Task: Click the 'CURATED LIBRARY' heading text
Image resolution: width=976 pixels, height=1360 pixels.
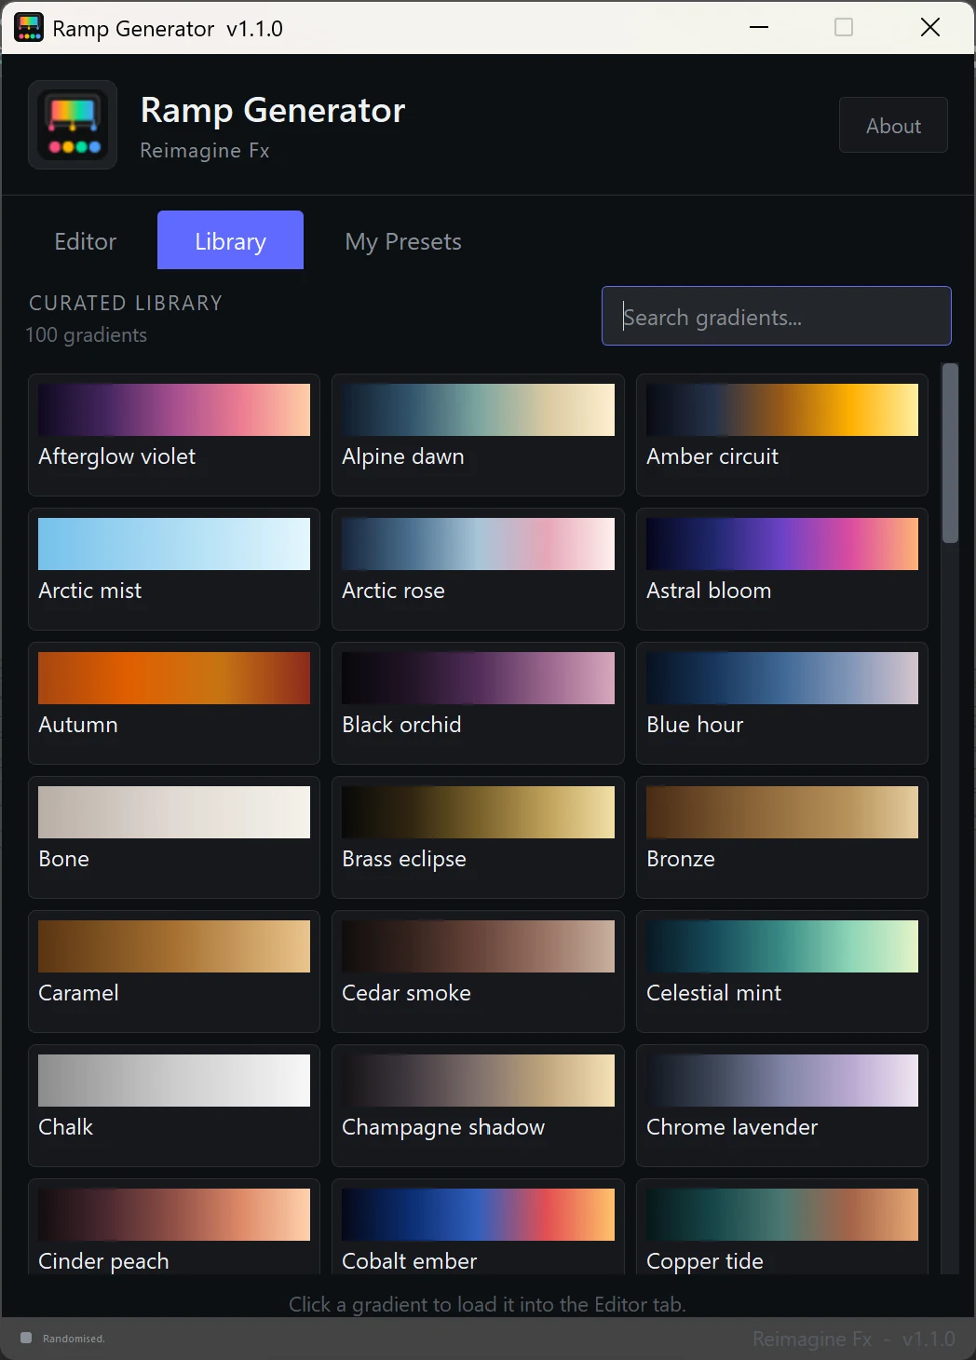Action: tap(126, 303)
